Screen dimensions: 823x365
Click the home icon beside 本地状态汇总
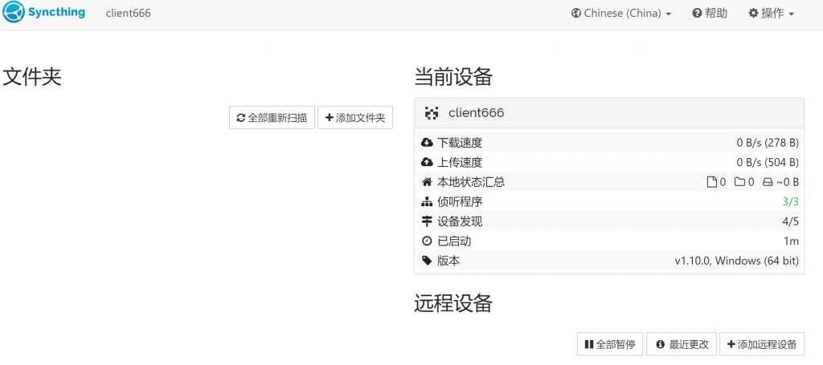427,182
